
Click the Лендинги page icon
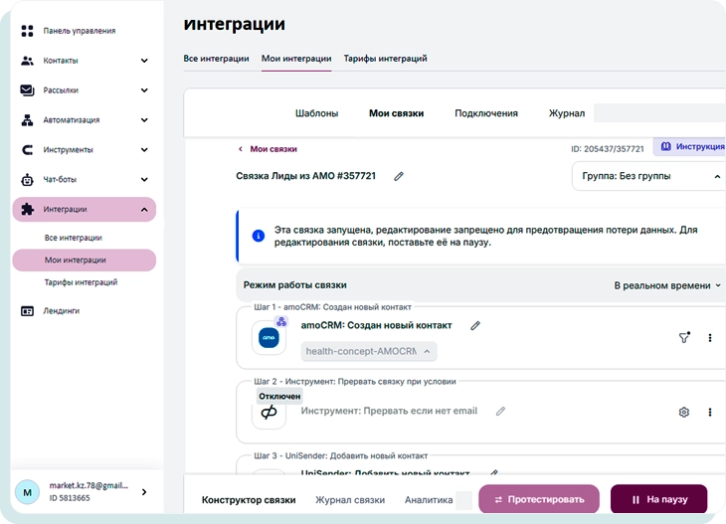pos(27,311)
